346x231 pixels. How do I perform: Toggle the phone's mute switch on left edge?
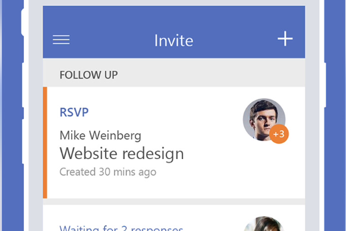[23, 22]
